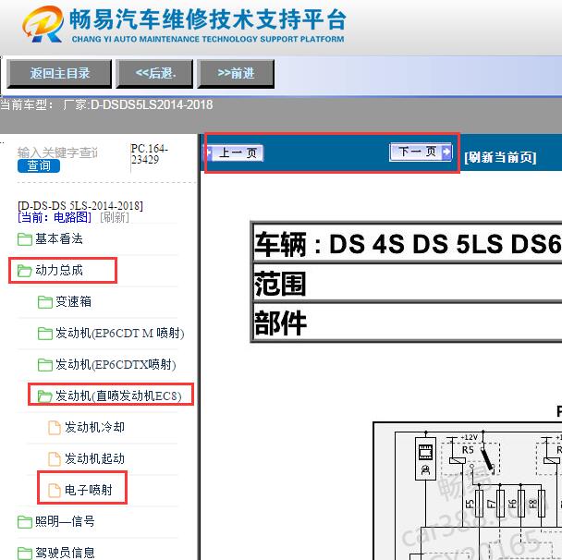Click the 电子喷射 document icon

coord(55,490)
